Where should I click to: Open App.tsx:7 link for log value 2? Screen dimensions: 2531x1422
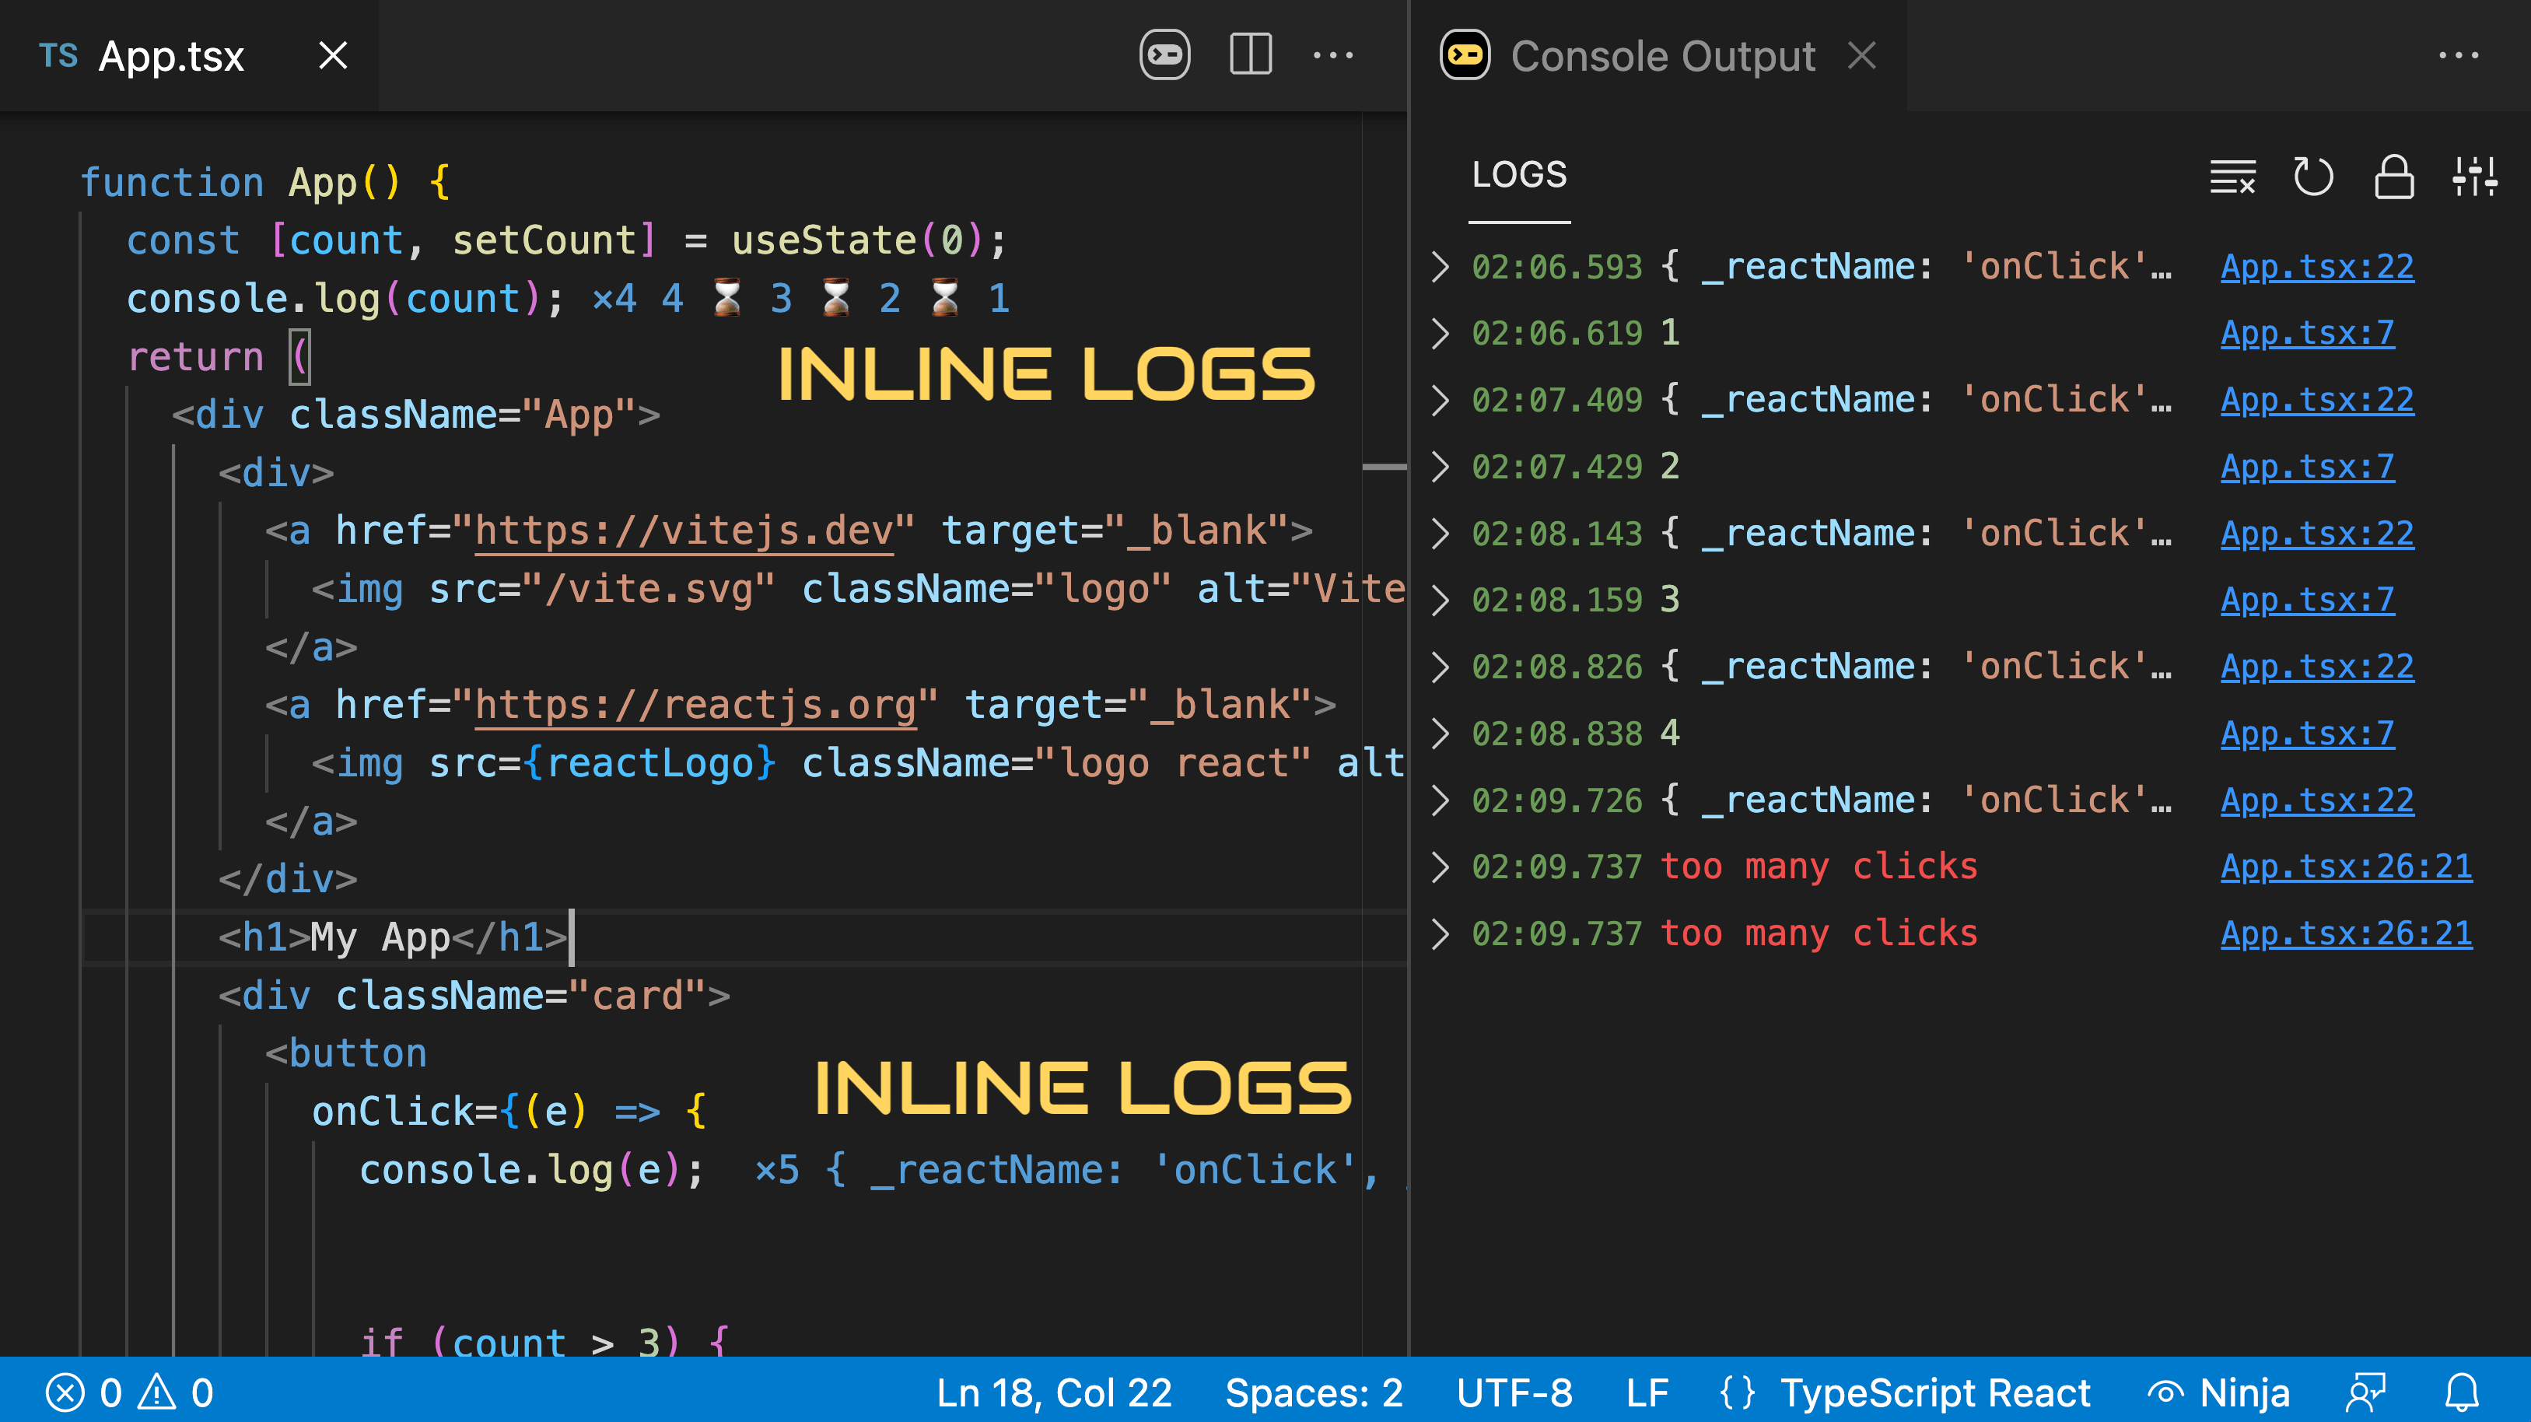tap(2307, 467)
